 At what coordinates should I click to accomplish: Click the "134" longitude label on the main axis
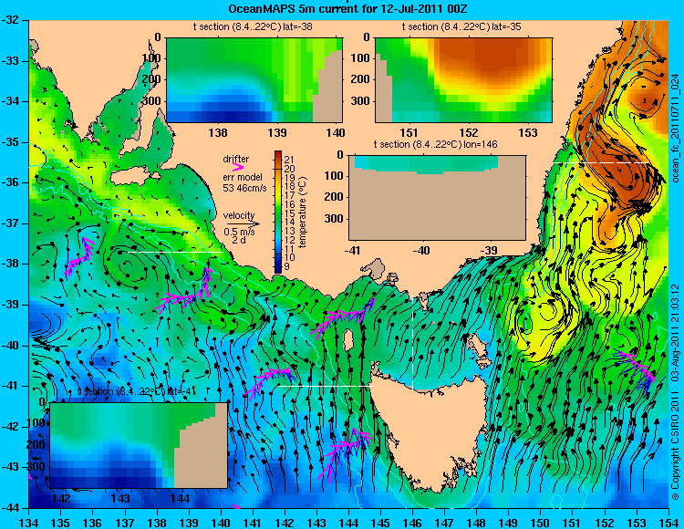tap(29, 523)
